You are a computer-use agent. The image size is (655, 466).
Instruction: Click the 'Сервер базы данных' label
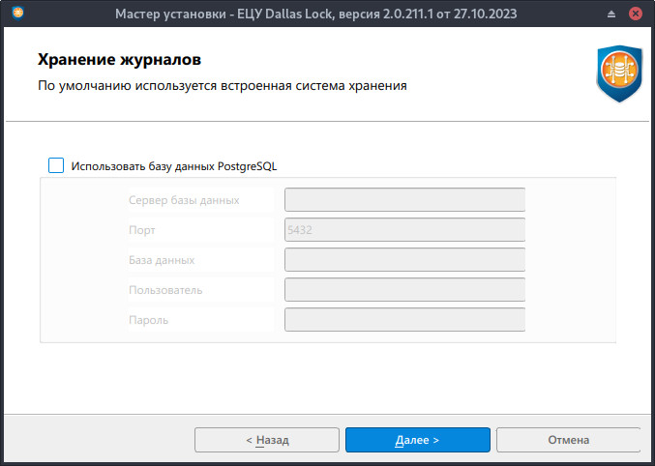click(184, 200)
